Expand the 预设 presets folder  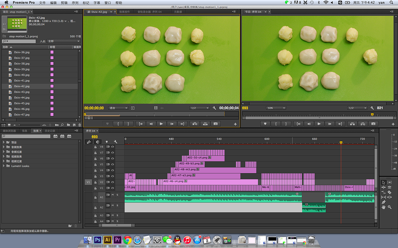4,142
